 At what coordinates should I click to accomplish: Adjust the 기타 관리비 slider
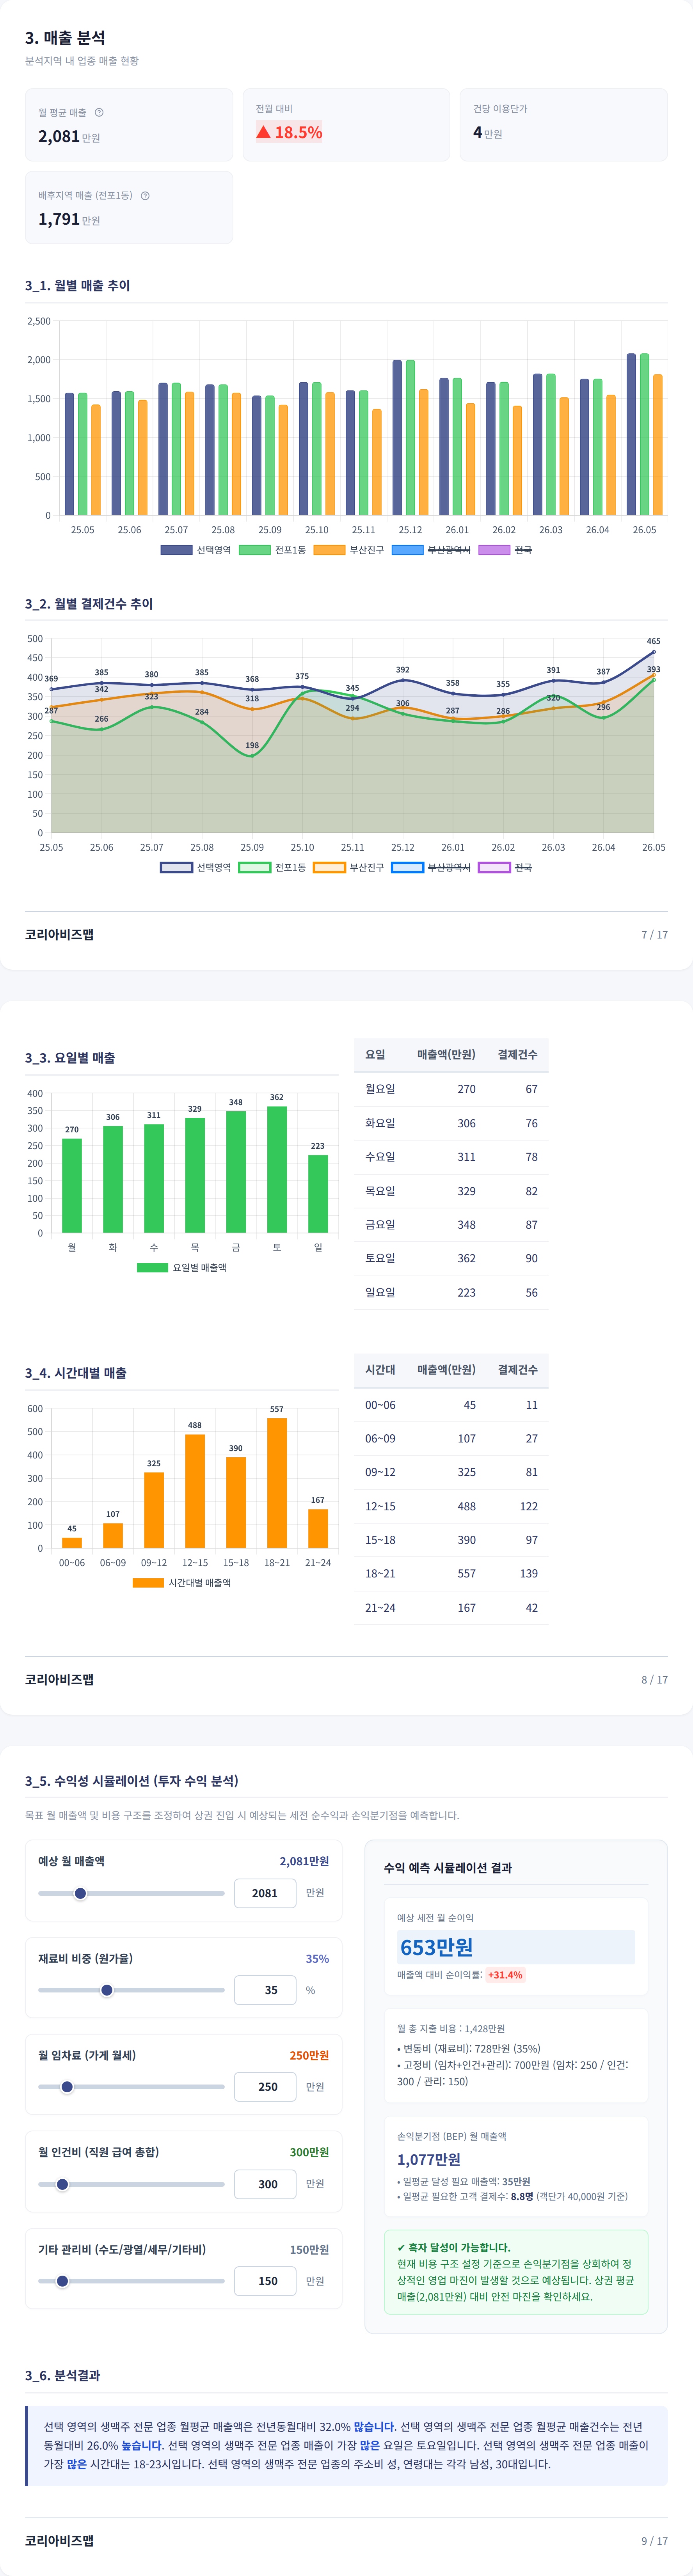point(131,2281)
